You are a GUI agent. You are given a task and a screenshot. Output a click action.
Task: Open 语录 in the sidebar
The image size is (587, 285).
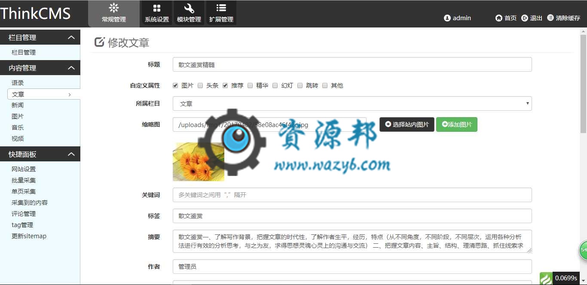tap(18, 83)
